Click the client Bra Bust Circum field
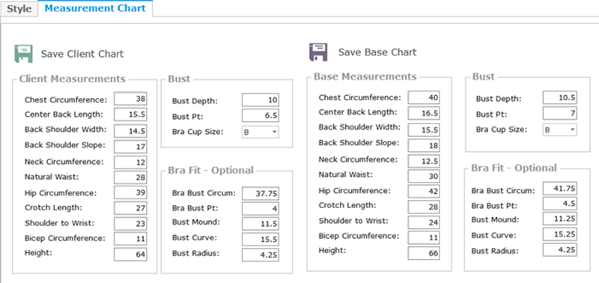The height and width of the screenshot is (283, 599). 260,194
